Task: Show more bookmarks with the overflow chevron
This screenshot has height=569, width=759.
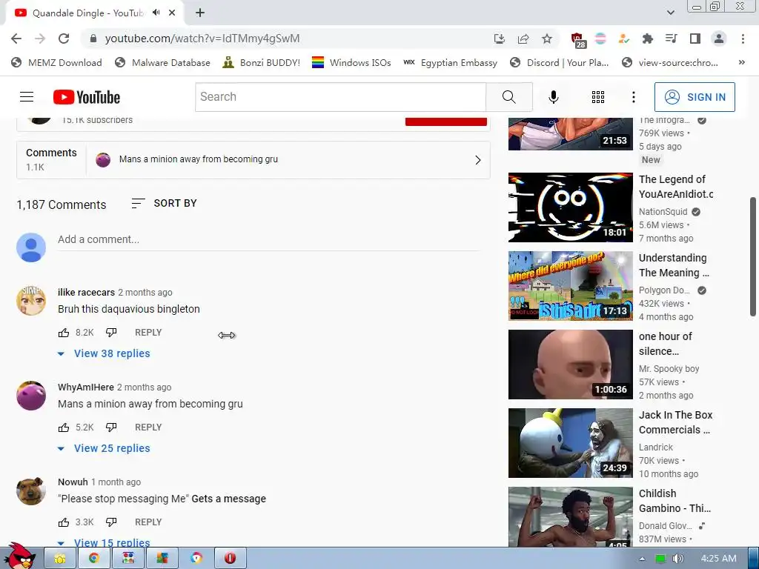Action: 741,62
